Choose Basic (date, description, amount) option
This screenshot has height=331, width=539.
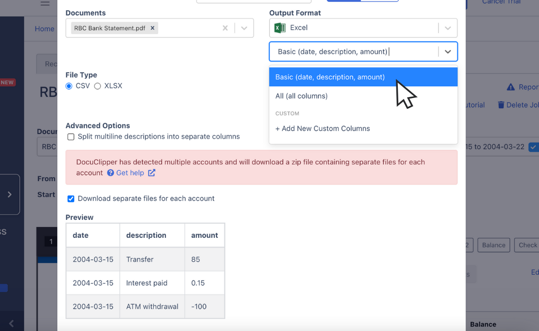pyautogui.click(x=363, y=77)
